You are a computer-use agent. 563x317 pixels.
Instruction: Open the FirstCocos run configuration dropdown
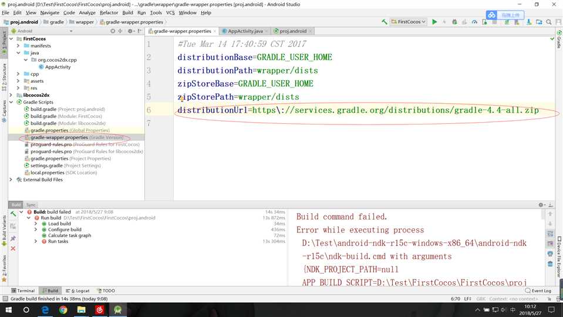[409, 22]
